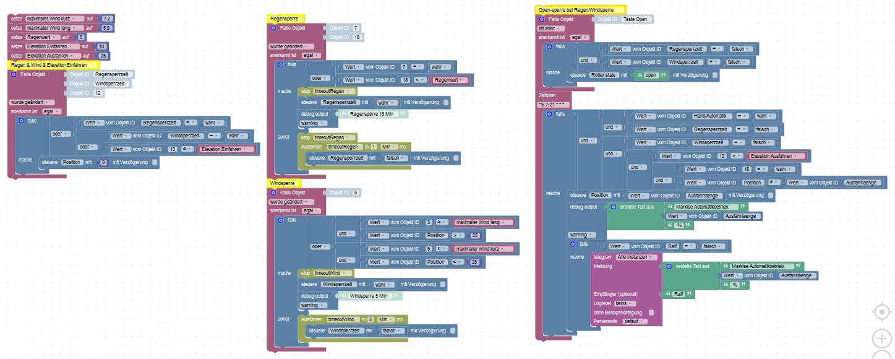895x359 pixels.
Task: Click text field 'Windsperre 5 Min'
Action: [369, 296]
